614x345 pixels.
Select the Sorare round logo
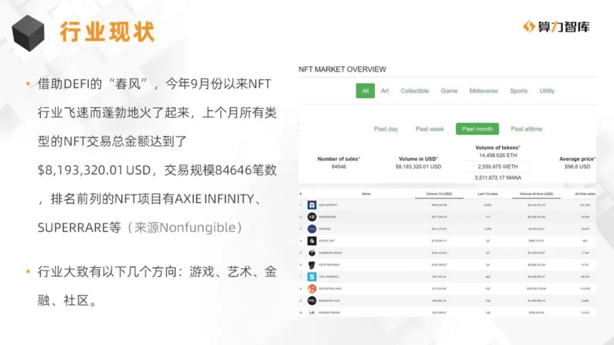tap(311, 229)
